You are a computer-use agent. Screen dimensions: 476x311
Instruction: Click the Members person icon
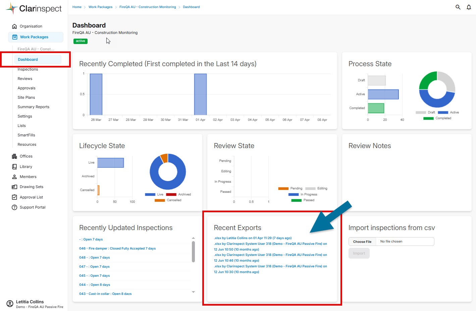14,177
